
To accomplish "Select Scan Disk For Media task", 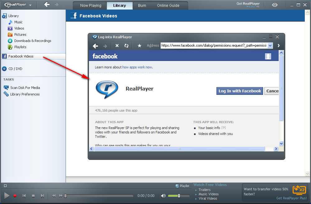I will pyautogui.click(x=25, y=88).
